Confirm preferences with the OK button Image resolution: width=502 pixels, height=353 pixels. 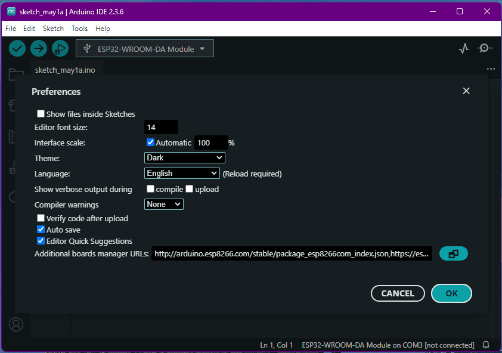click(x=451, y=293)
